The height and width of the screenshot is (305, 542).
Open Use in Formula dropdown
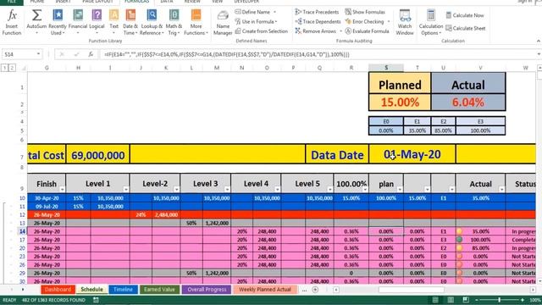256,21
